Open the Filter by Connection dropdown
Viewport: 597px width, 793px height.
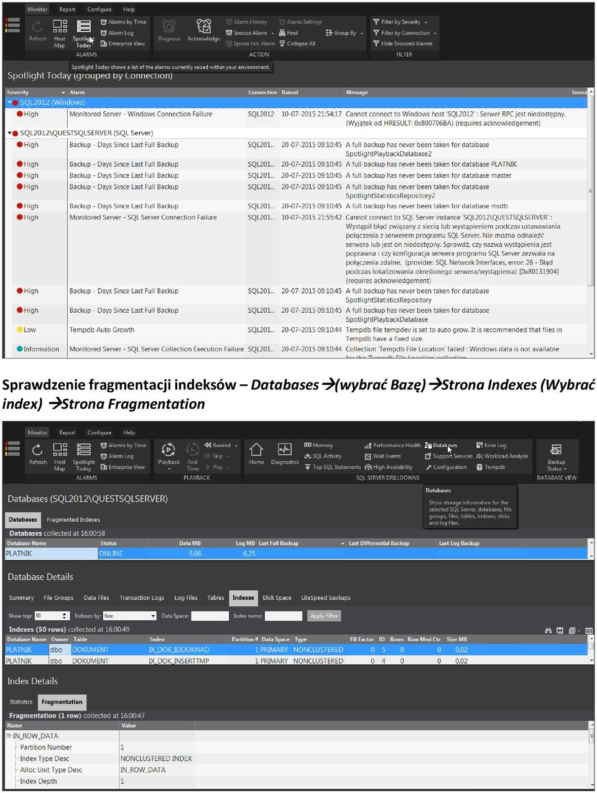point(404,33)
